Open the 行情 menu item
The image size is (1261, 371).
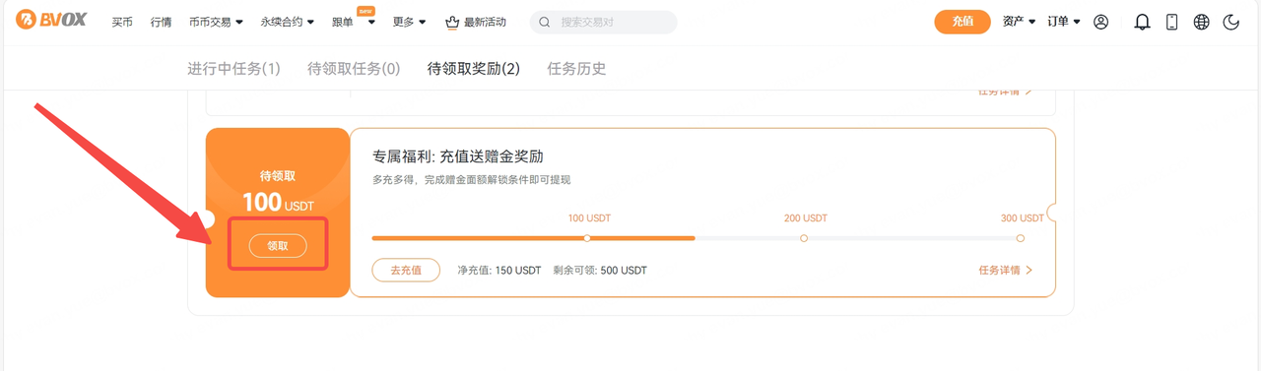coord(161,22)
